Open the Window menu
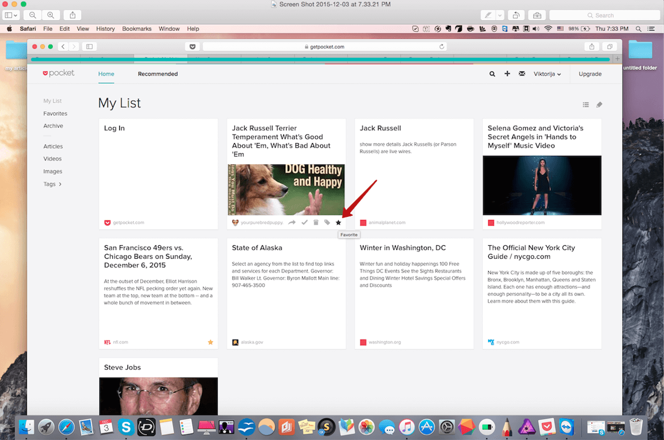 coord(169,29)
